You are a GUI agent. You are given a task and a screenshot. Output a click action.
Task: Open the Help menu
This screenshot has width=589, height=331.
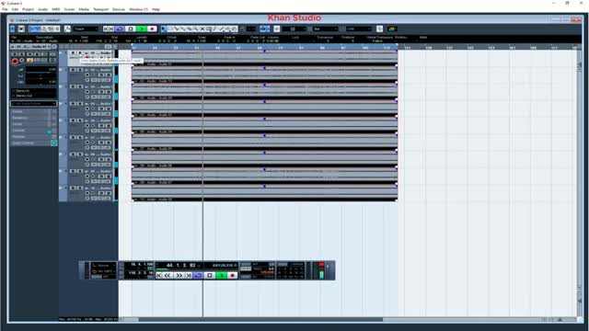tap(156, 9)
